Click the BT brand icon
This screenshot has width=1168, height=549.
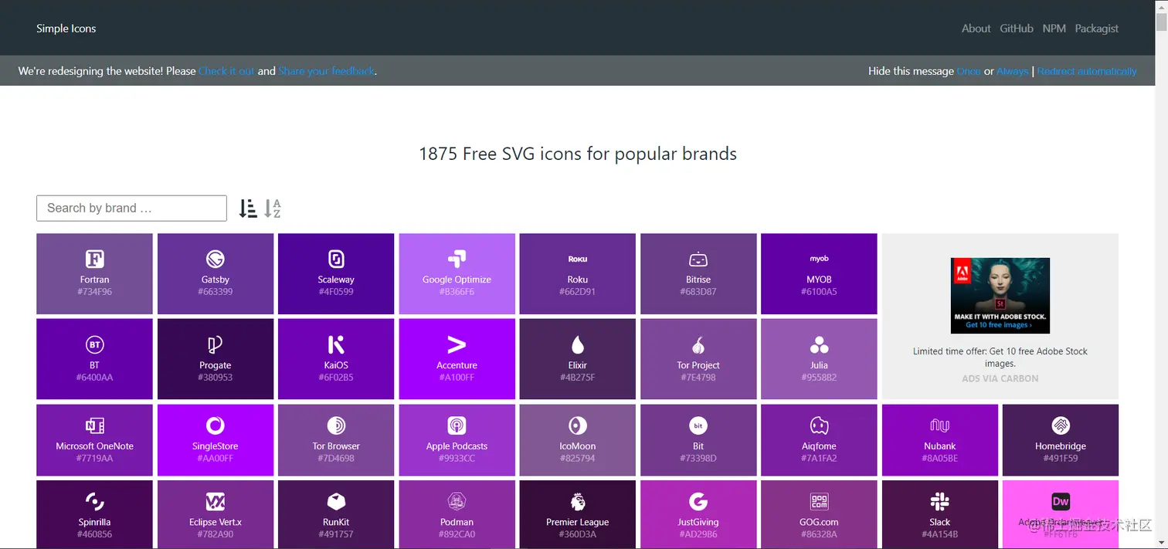(94, 344)
